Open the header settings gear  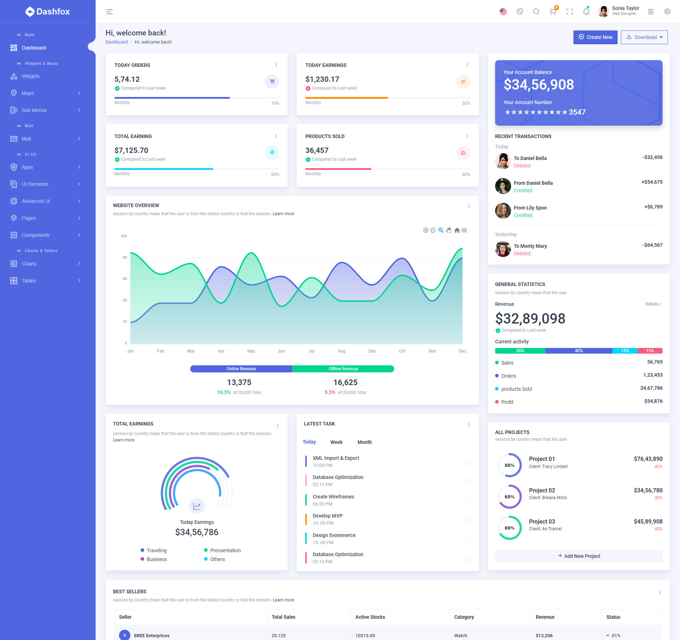[x=667, y=12]
